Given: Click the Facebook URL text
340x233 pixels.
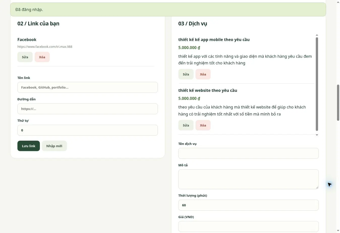Looking at the screenshot, I should (x=45, y=47).
